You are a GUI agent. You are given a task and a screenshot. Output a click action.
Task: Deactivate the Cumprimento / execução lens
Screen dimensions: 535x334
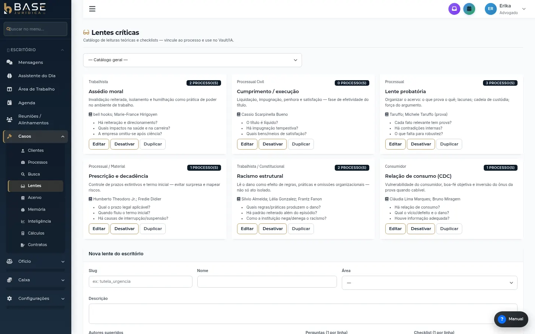click(273, 144)
